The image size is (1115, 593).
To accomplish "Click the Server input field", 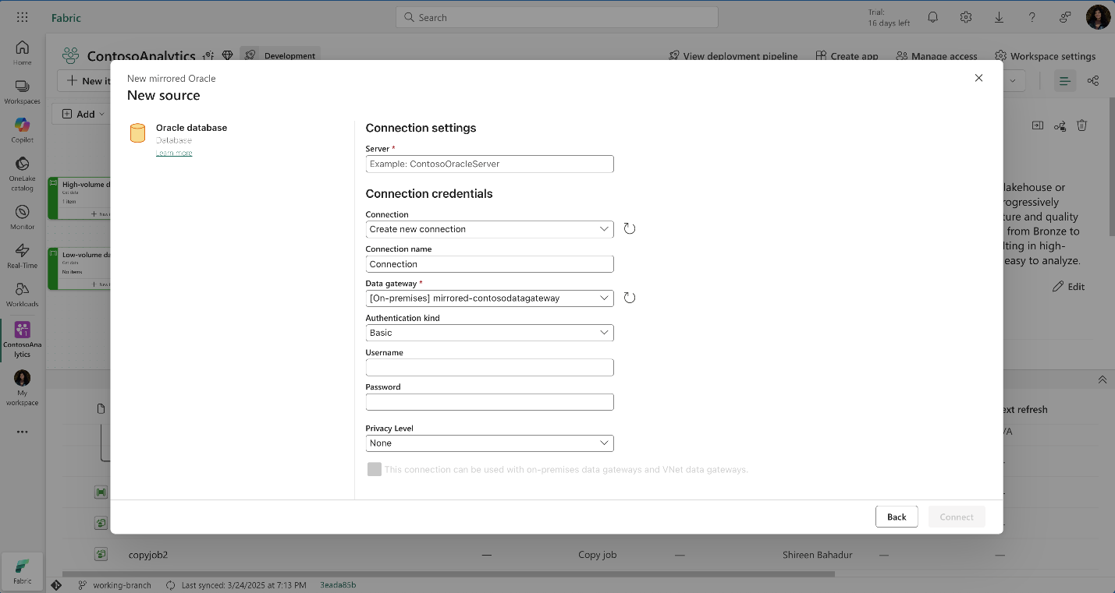I will 489,164.
